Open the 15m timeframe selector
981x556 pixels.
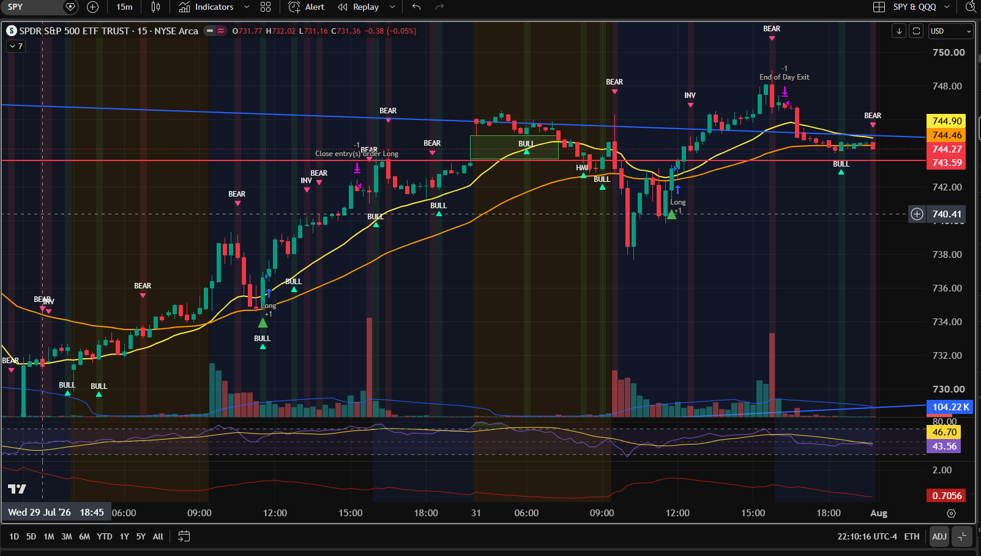[124, 7]
